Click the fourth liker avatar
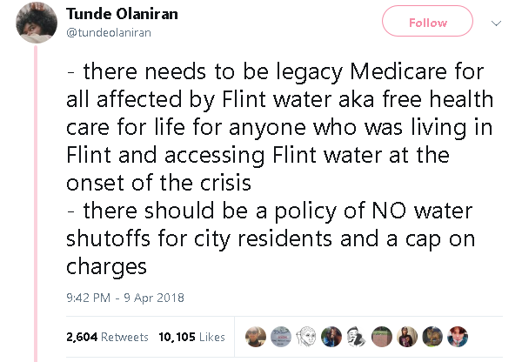 pyautogui.click(x=331, y=337)
